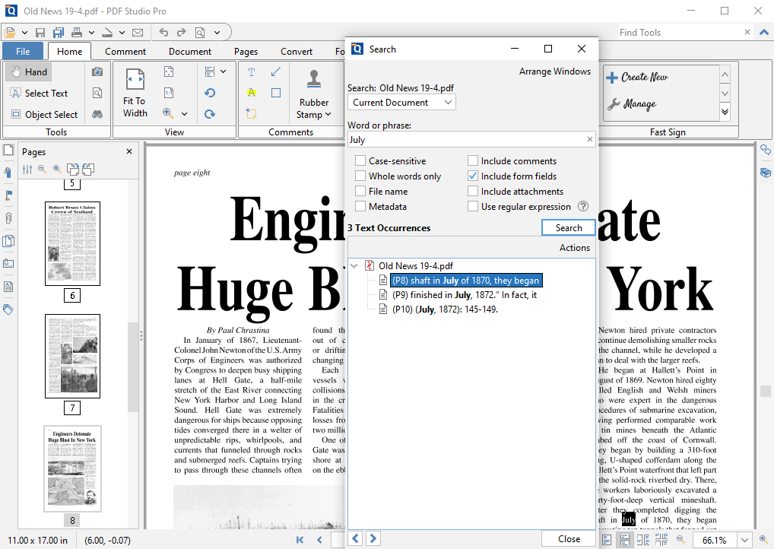774x549 pixels.
Task: Open the Attachments paperclip panel
Action: point(8,217)
